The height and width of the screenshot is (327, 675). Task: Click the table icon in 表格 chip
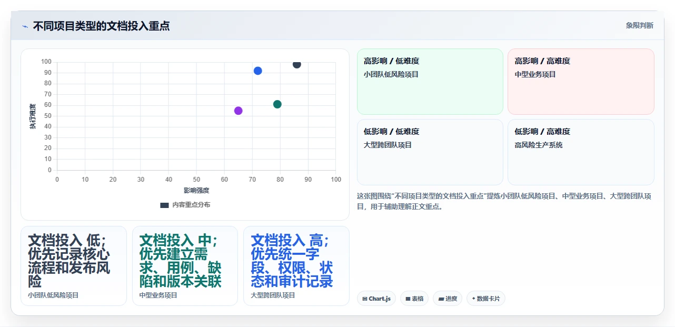tap(408, 299)
